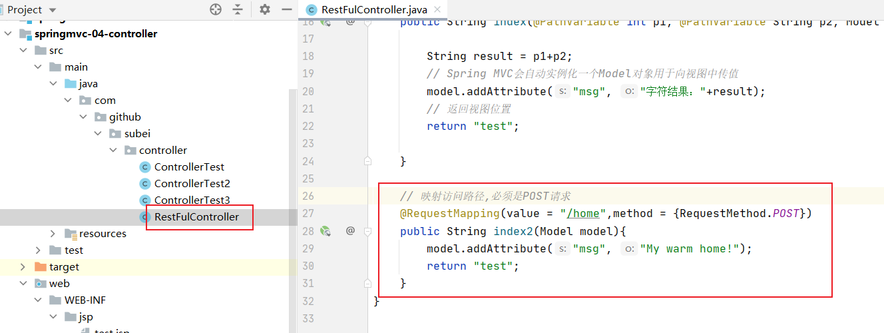The image size is (884, 333).
Task: Click the orange target folder icon
Action: click(41, 267)
